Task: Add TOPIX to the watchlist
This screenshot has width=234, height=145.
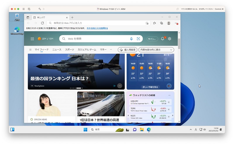Action: pyautogui.click(x=169, y=110)
